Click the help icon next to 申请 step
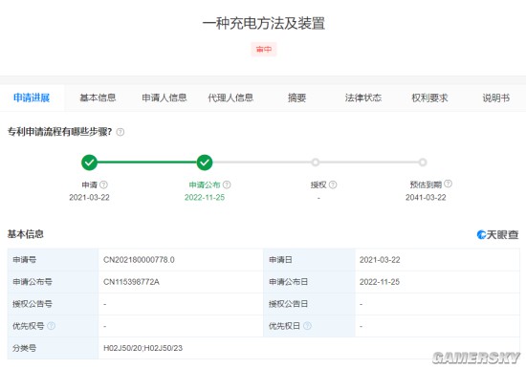 (x=103, y=184)
